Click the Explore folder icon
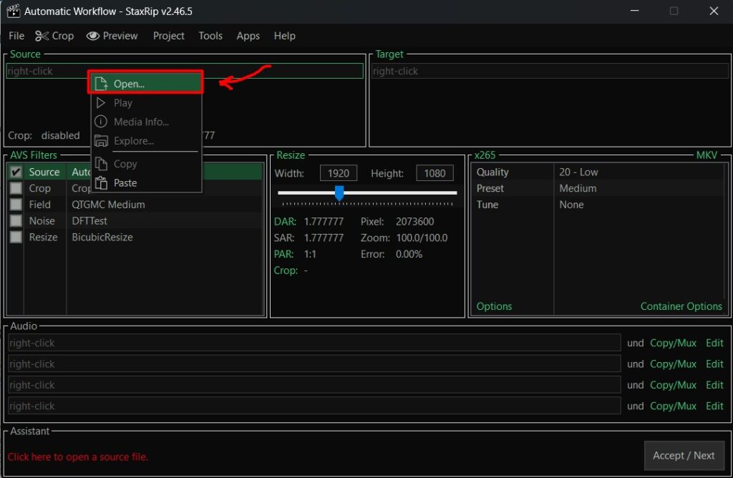The width and height of the screenshot is (733, 478). click(x=101, y=142)
